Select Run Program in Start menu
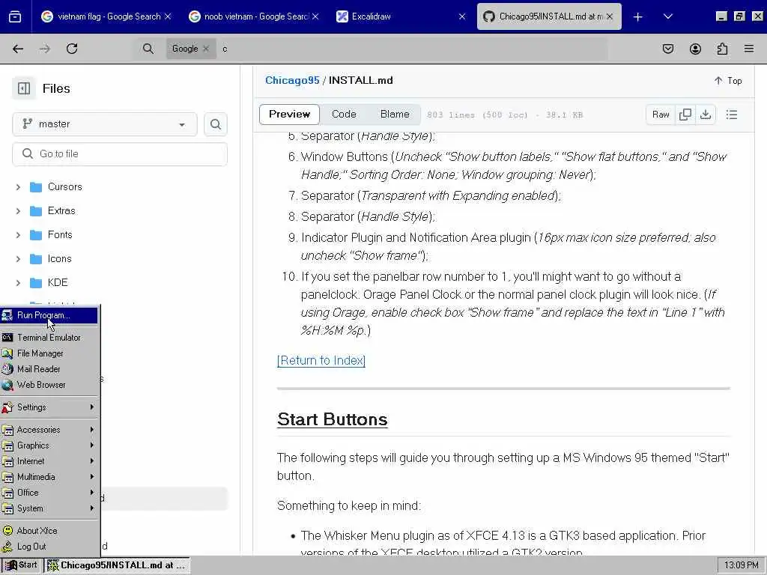 [x=49, y=315]
